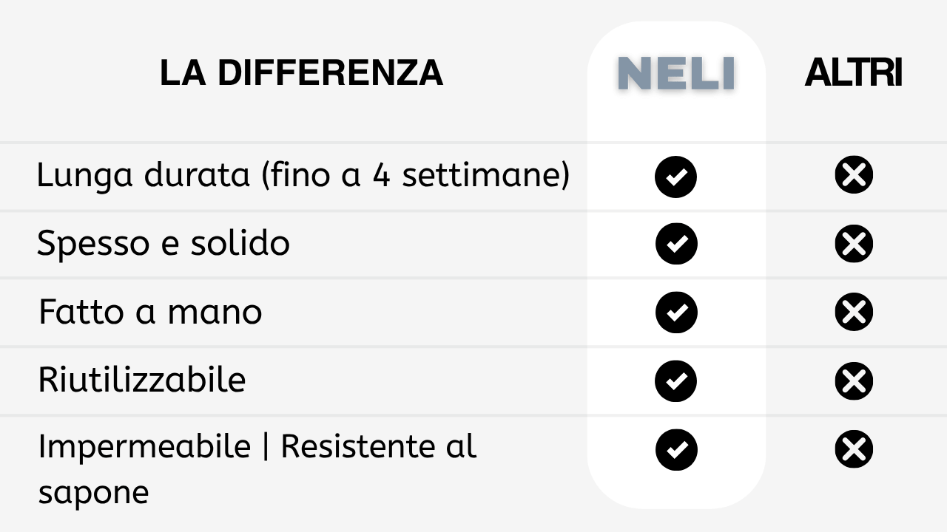Screen dimensions: 947x532
Task: Select the X icon for Fatto a mano
Action: click(854, 312)
